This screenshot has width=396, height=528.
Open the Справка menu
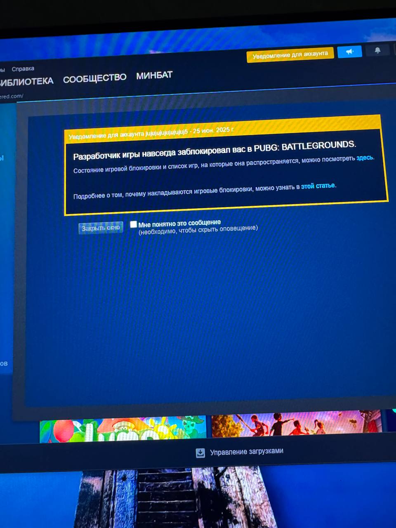tap(23, 69)
